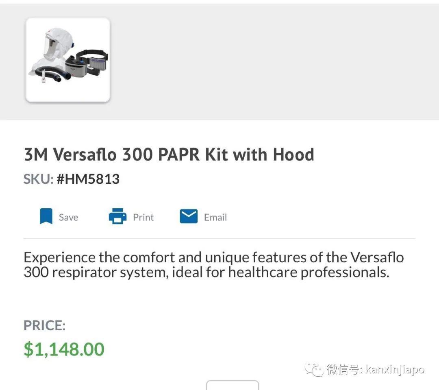
Task: Click the gray SKU: label
Action: tap(39, 179)
